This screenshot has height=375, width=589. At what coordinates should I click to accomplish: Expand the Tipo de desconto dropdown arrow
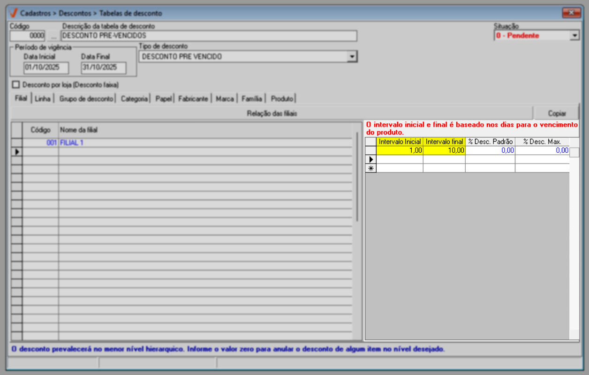[352, 57]
